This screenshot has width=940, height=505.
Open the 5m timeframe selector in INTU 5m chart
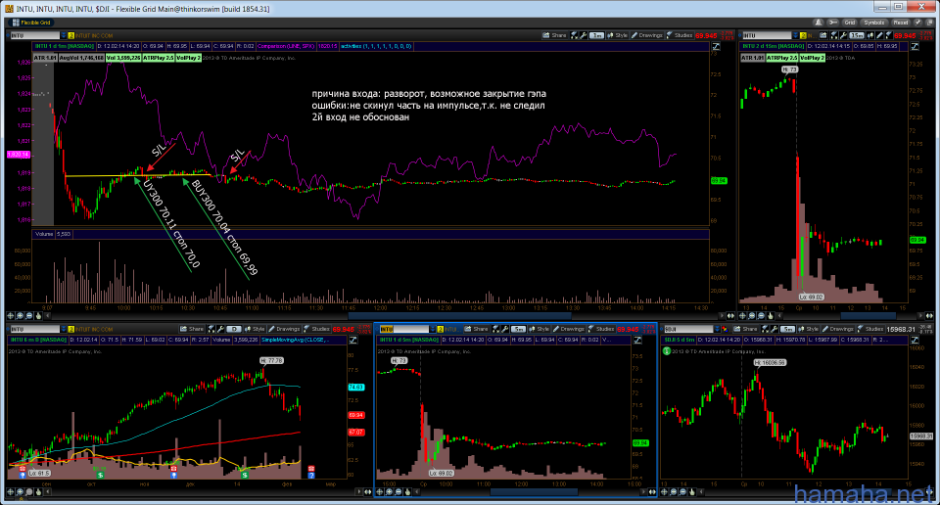(519, 329)
